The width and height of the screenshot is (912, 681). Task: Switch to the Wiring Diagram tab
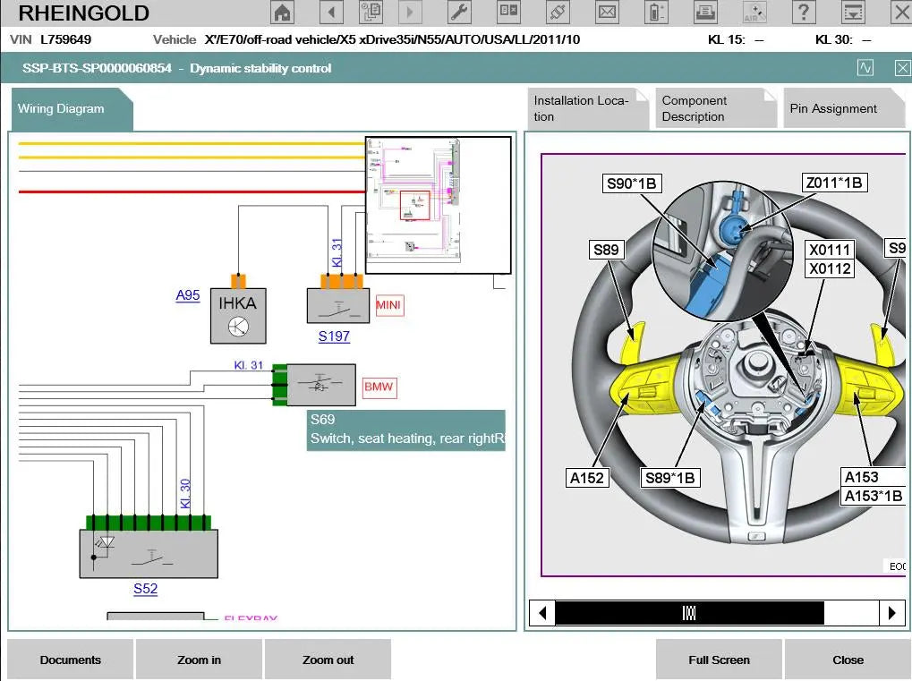(62, 109)
